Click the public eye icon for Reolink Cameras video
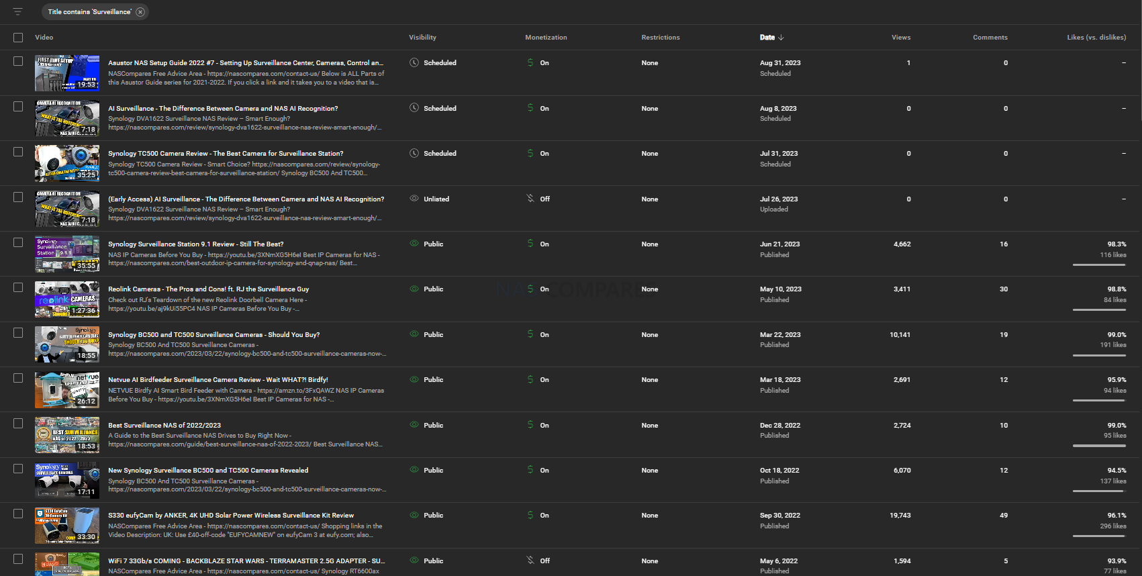Image resolution: width=1142 pixels, height=576 pixels. (414, 289)
